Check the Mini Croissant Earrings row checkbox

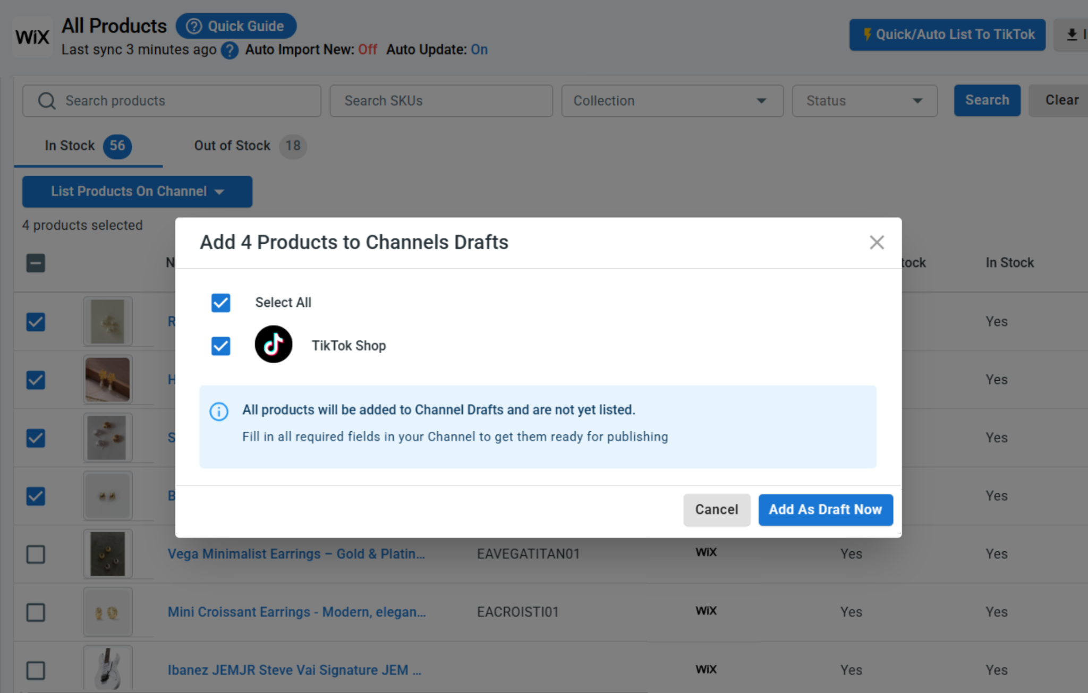[36, 612]
